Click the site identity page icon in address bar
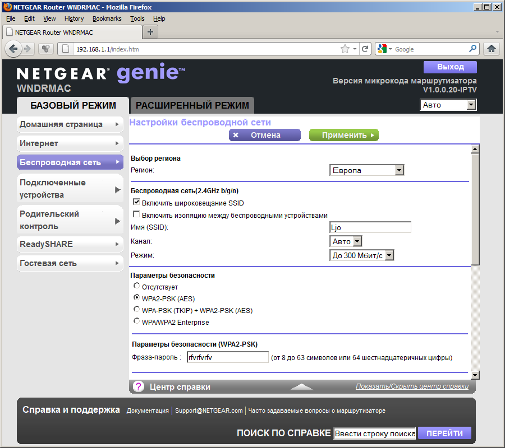The width and height of the screenshot is (505, 448). click(x=66, y=49)
